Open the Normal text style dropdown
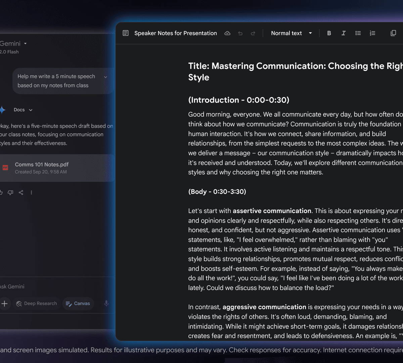 pos(291,33)
